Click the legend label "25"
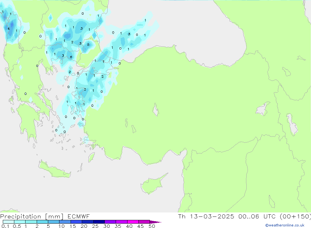Screen dimensions: 311x228 [95, 226]
